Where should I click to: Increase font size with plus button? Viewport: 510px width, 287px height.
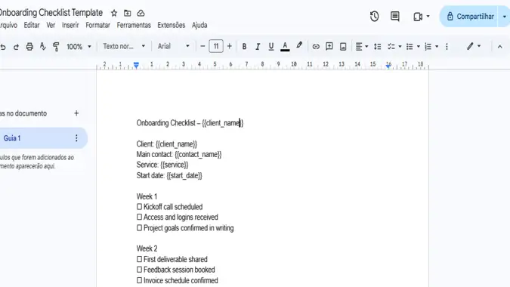tap(229, 46)
